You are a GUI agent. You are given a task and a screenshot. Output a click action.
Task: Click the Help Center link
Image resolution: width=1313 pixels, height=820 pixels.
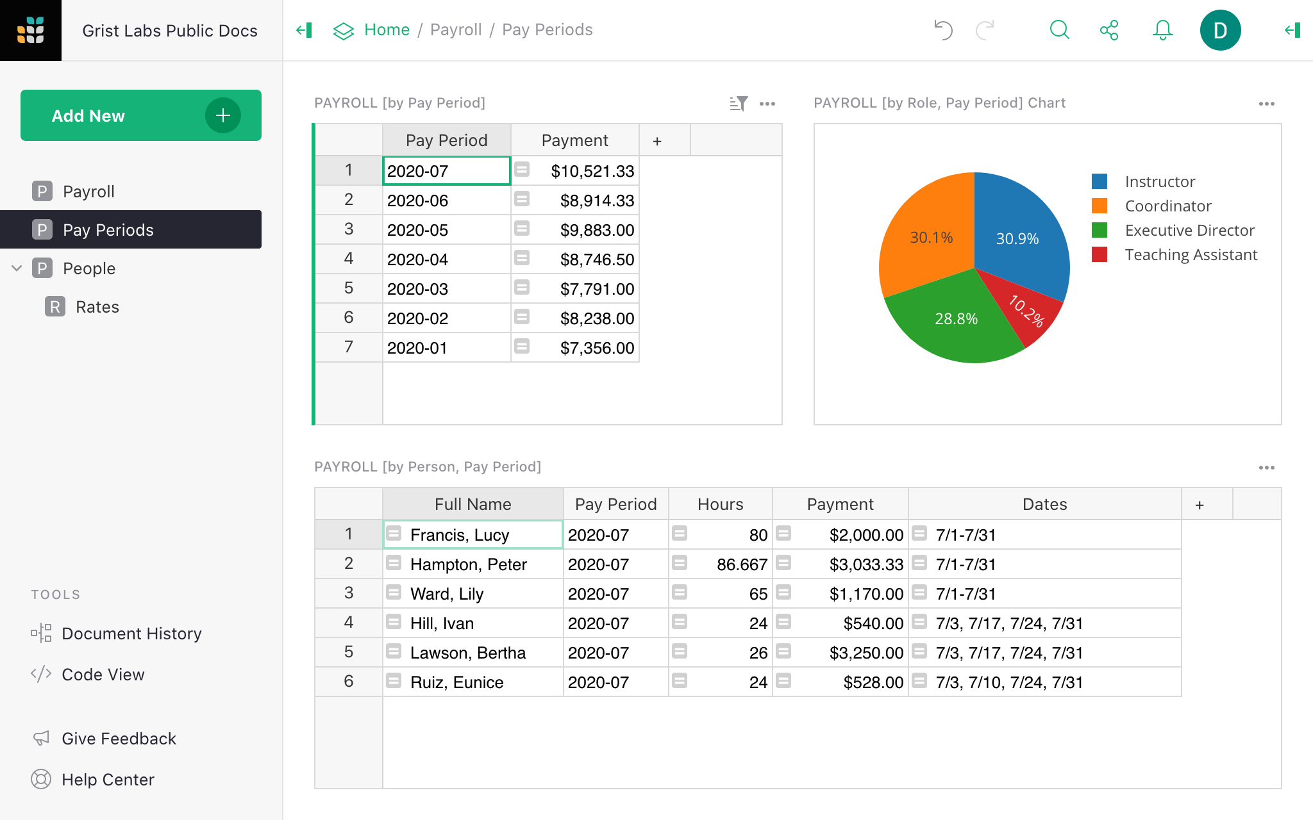108,780
